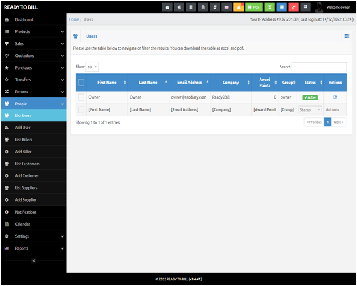The width and height of the screenshot is (357, 286).
Task: Open the Welcome owner account menu
Action: pos(338,7)
